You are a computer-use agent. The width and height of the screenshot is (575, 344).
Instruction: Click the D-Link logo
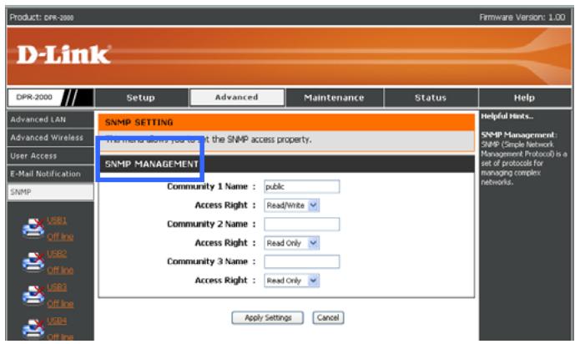click(63, 54)
